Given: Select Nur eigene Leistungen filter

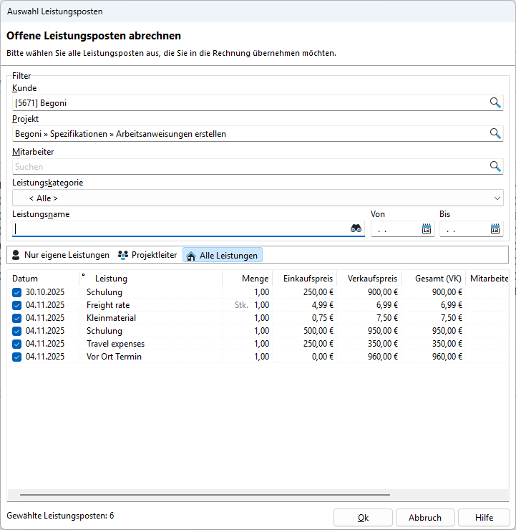Looking at the screenshot, I should (61, 255).
